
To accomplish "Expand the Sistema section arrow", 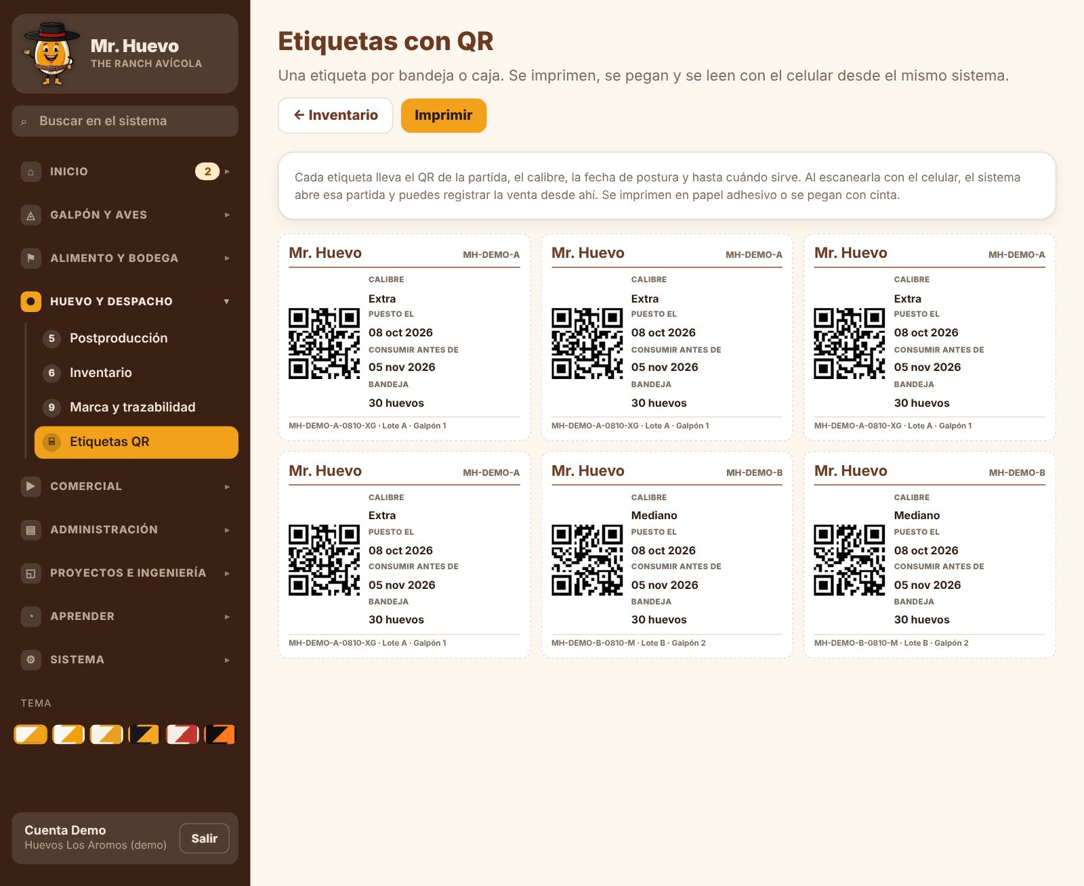I will click(x=227, y=660).
